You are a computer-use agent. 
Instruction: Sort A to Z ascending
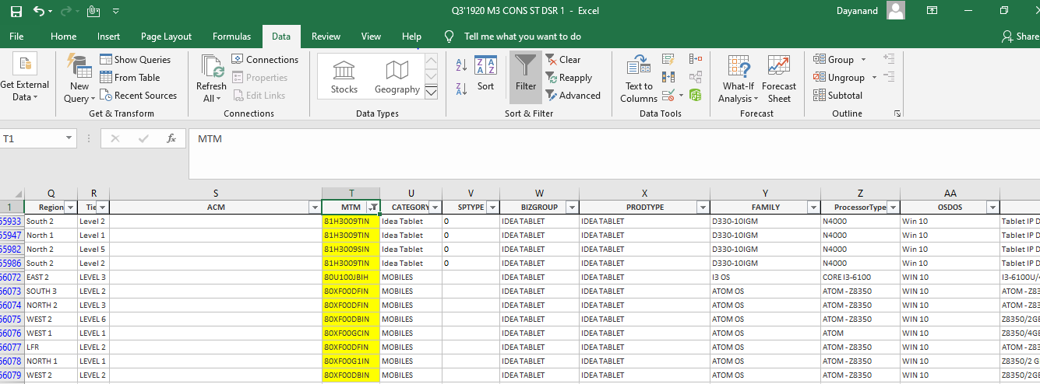[x=461, y=65]
